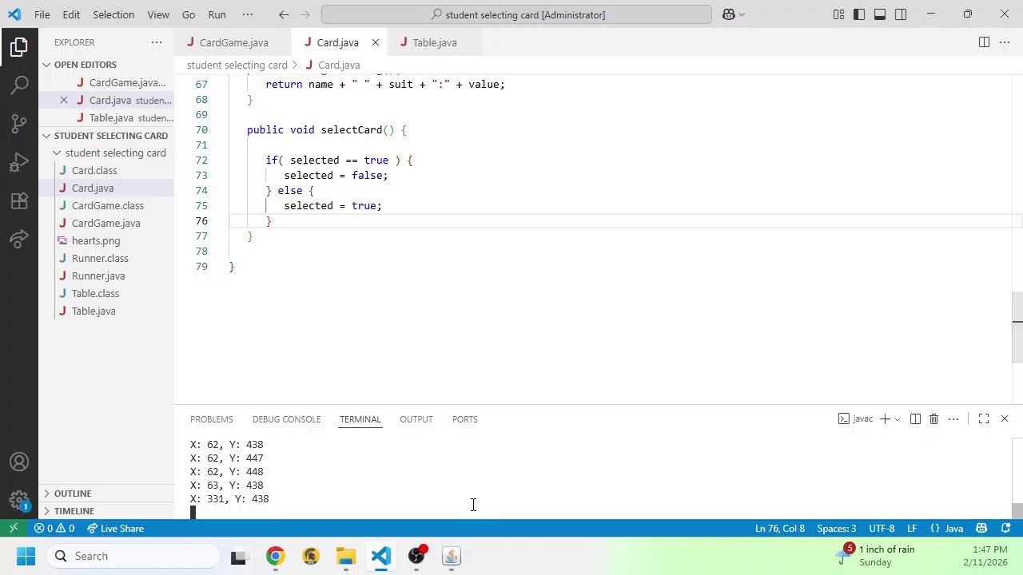1023x575 pixels.
Task: Toggle the bottom Panel visibility
Action: click(x=880, y=14)
